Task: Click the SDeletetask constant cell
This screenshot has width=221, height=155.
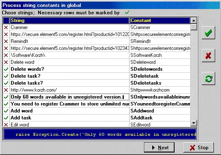Action: [160, 76]
